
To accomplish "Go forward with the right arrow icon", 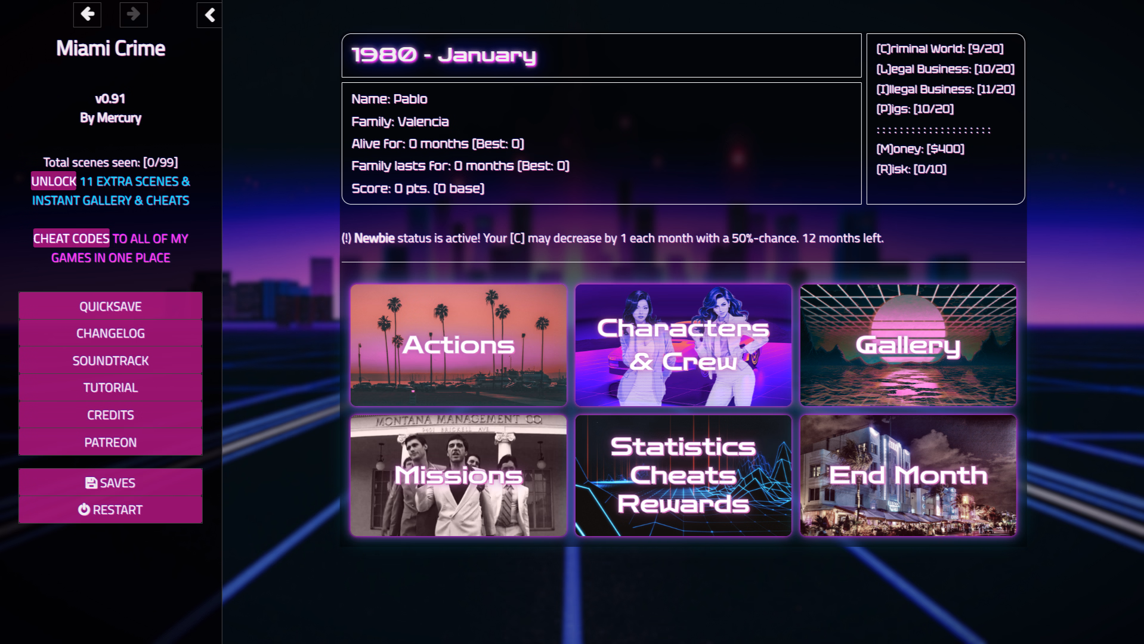I will [134, 14].
